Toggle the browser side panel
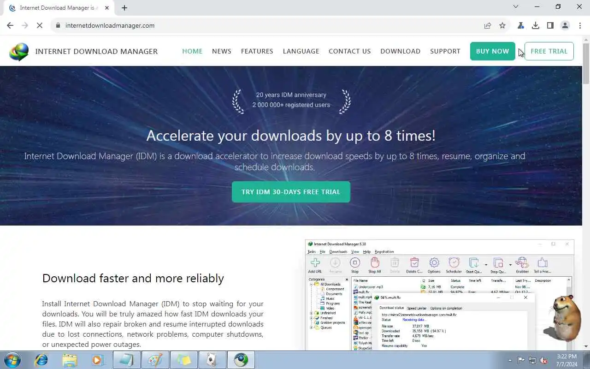The height and width of the screenshot is (369, 590). pyautogui.click(x=550, y=25)
